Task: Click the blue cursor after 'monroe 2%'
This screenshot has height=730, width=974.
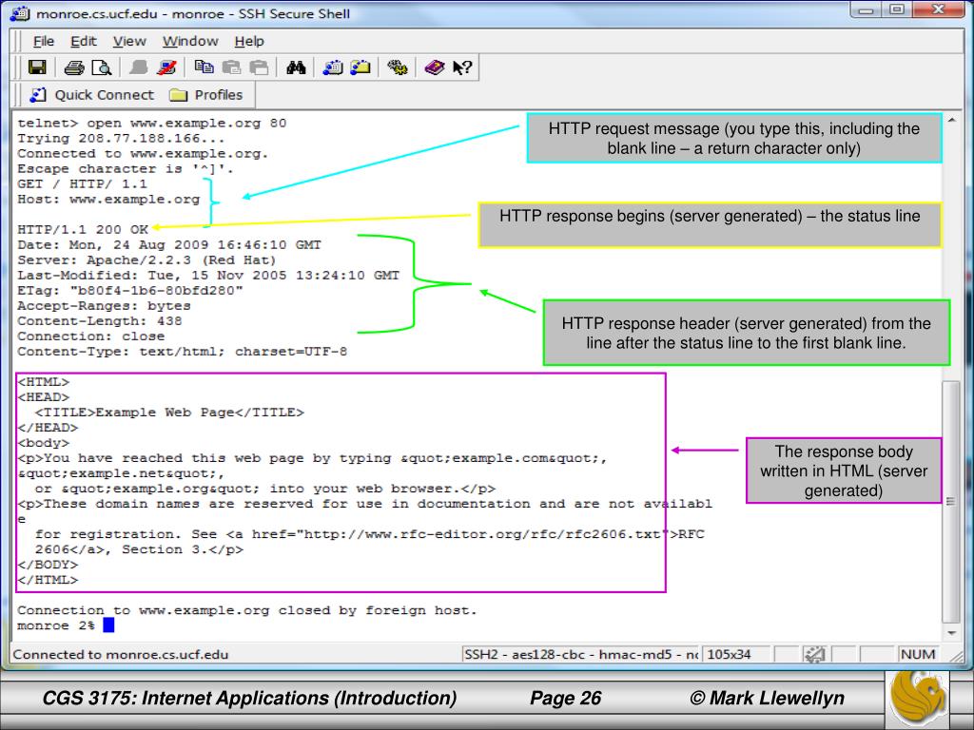Action: click(108, 625)
